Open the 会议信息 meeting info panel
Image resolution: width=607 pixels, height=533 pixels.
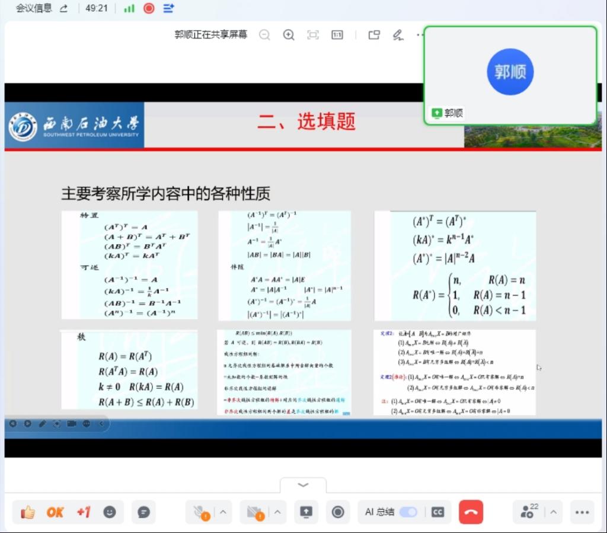(x=34, y=8)
